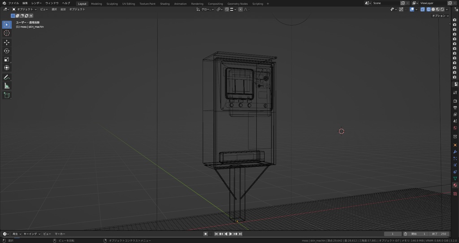Expand the オプション dropdown
459x243 pixels.
[440, 16]
